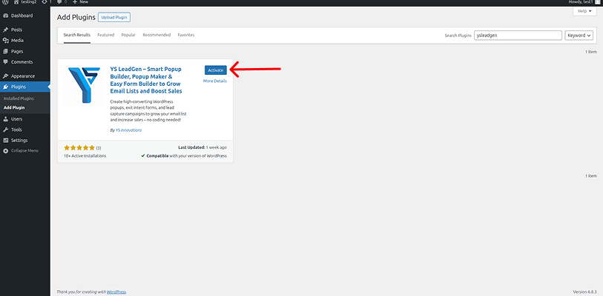Click the 'Version 6.8.3' footer text

pos(585,292)
